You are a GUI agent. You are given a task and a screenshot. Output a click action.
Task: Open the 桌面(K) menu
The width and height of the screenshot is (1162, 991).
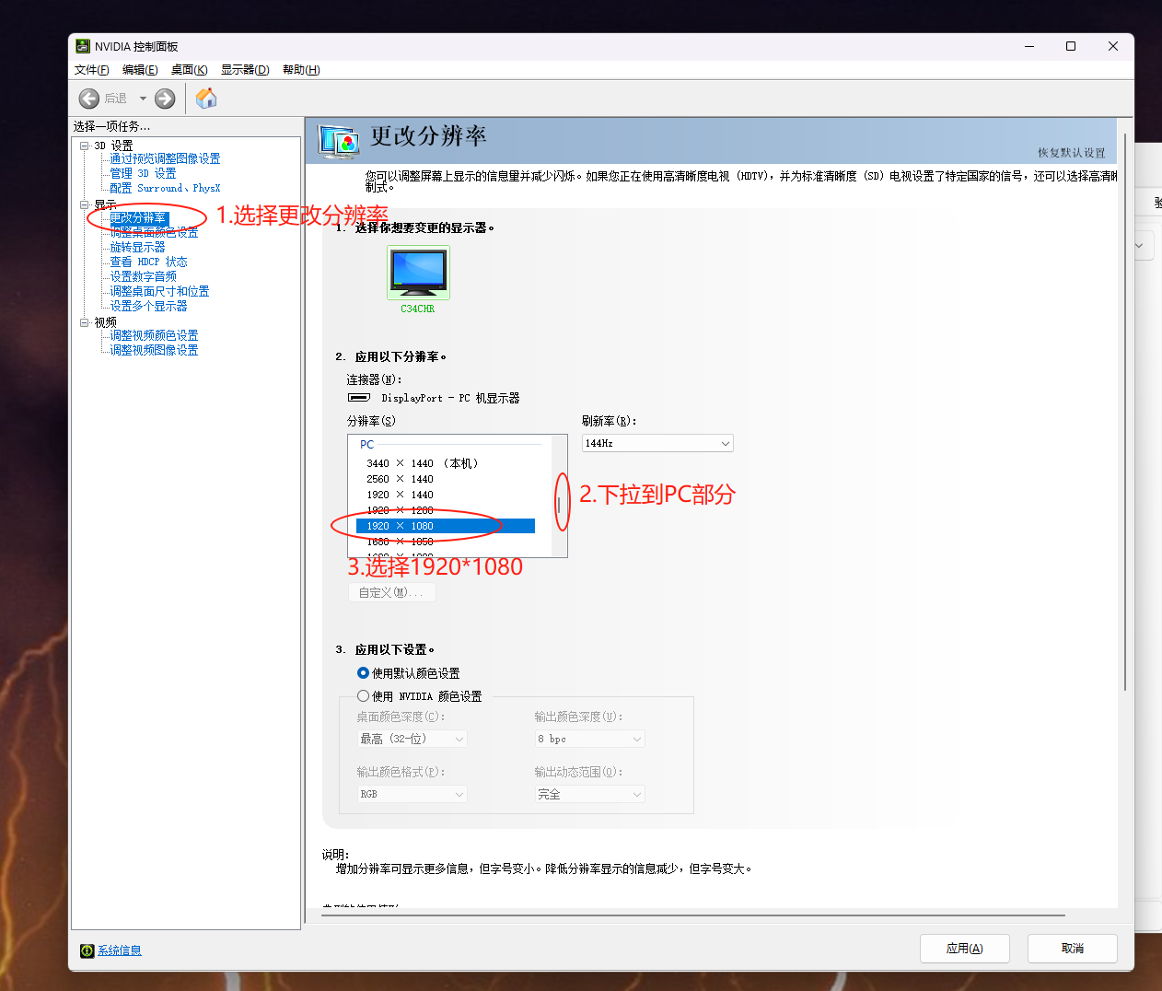click(x=189, y=70)
